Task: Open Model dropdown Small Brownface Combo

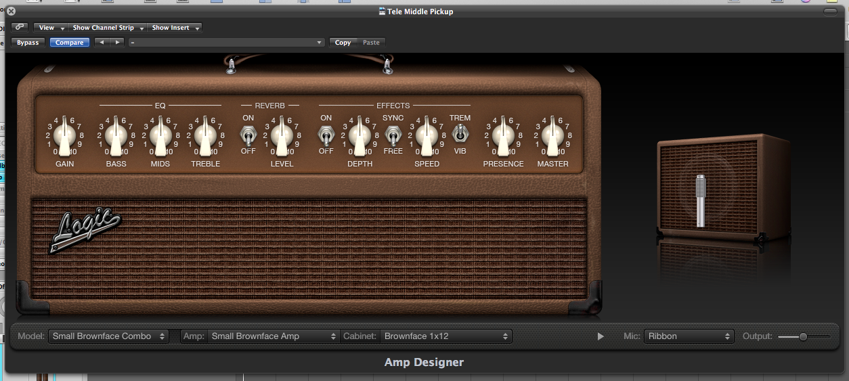Action: coord(108,336)
